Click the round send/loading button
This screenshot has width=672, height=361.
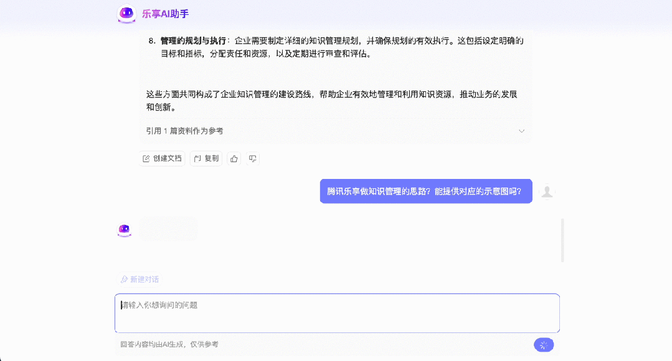tap(544, 345)
